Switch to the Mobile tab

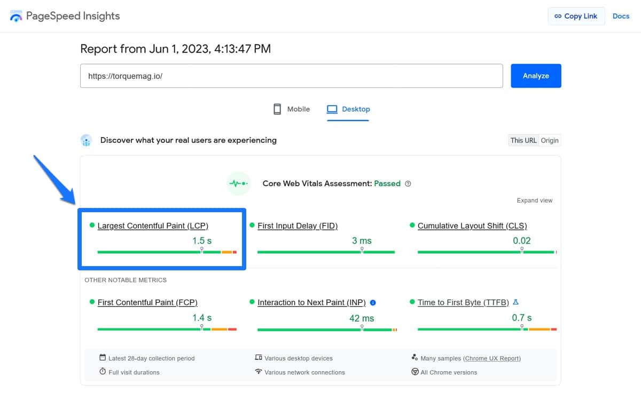(x=292, y=109)
